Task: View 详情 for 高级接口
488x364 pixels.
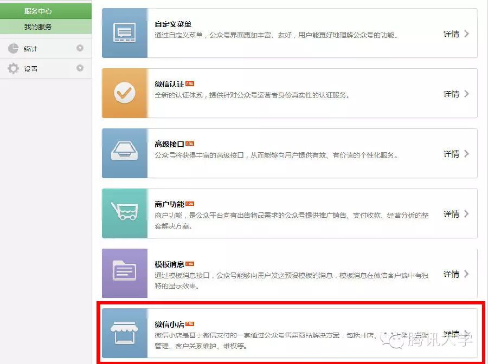Action: tap(451, 154)
